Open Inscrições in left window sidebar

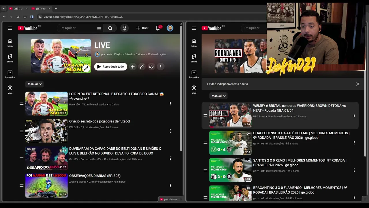(x=10, y=74)
